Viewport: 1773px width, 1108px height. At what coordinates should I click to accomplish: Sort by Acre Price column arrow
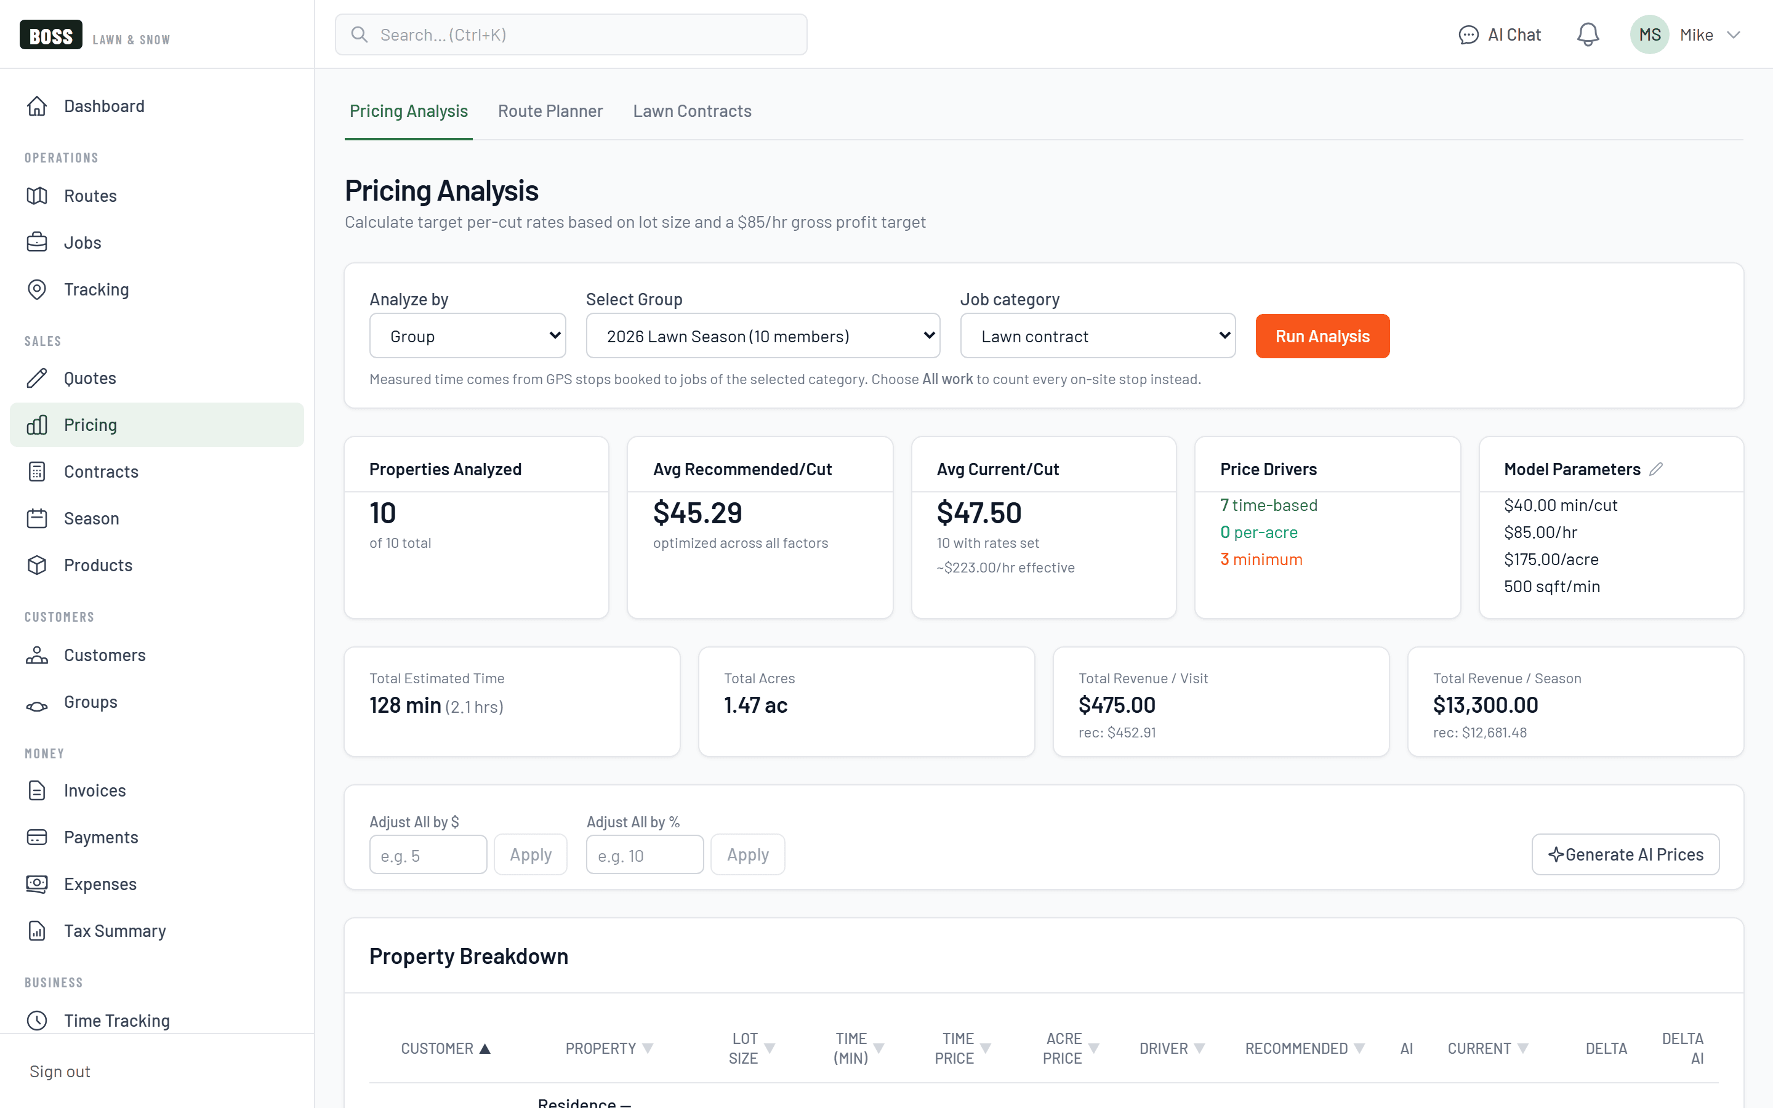[1094, 1049]
